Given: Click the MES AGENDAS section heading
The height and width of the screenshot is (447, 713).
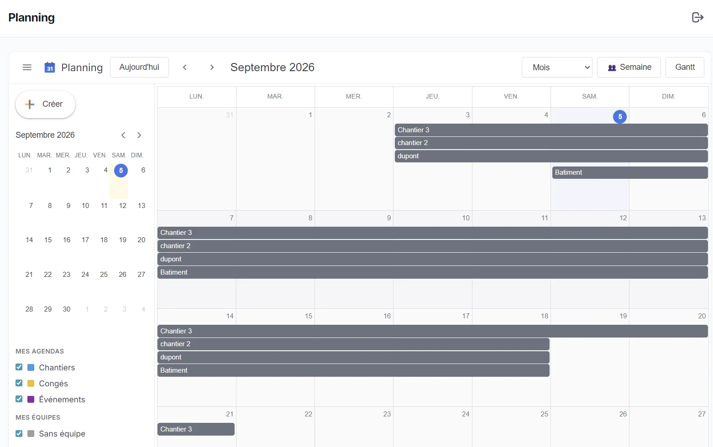Looking at the screenshot, I should [40, 351].
